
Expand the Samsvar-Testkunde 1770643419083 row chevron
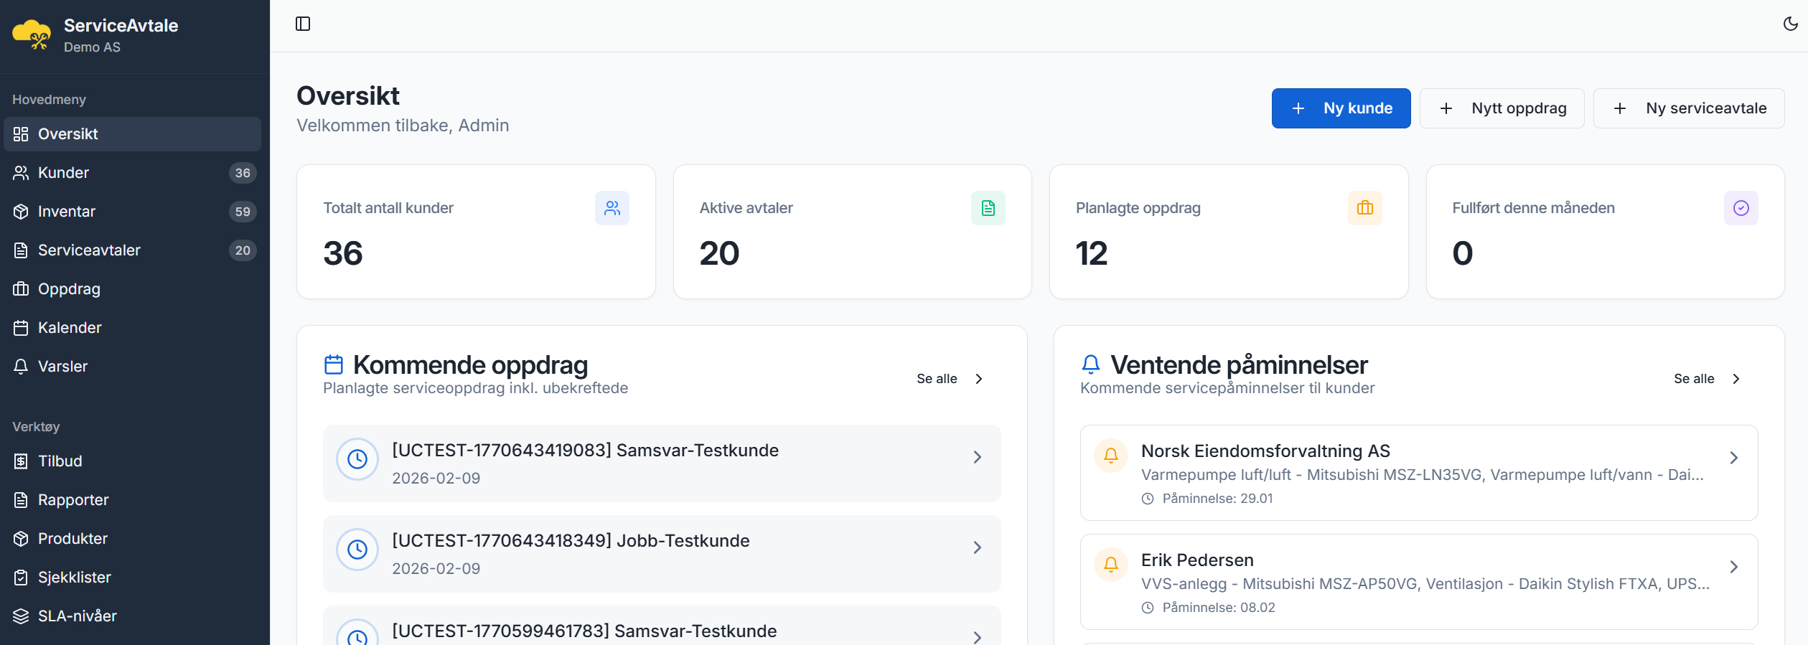[x=977, y=458]
